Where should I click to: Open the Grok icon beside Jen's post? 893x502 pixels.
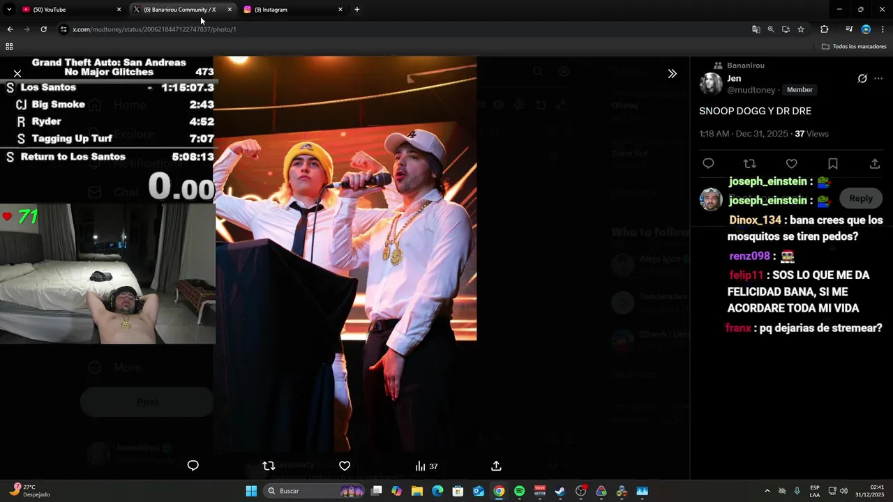tap(862, 78)
